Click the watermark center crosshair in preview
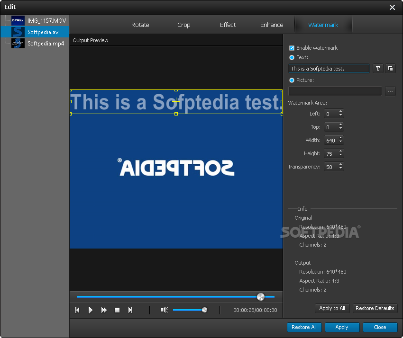Image resolution: width=403 pixels, height=338 pixels. pos(176,102)
